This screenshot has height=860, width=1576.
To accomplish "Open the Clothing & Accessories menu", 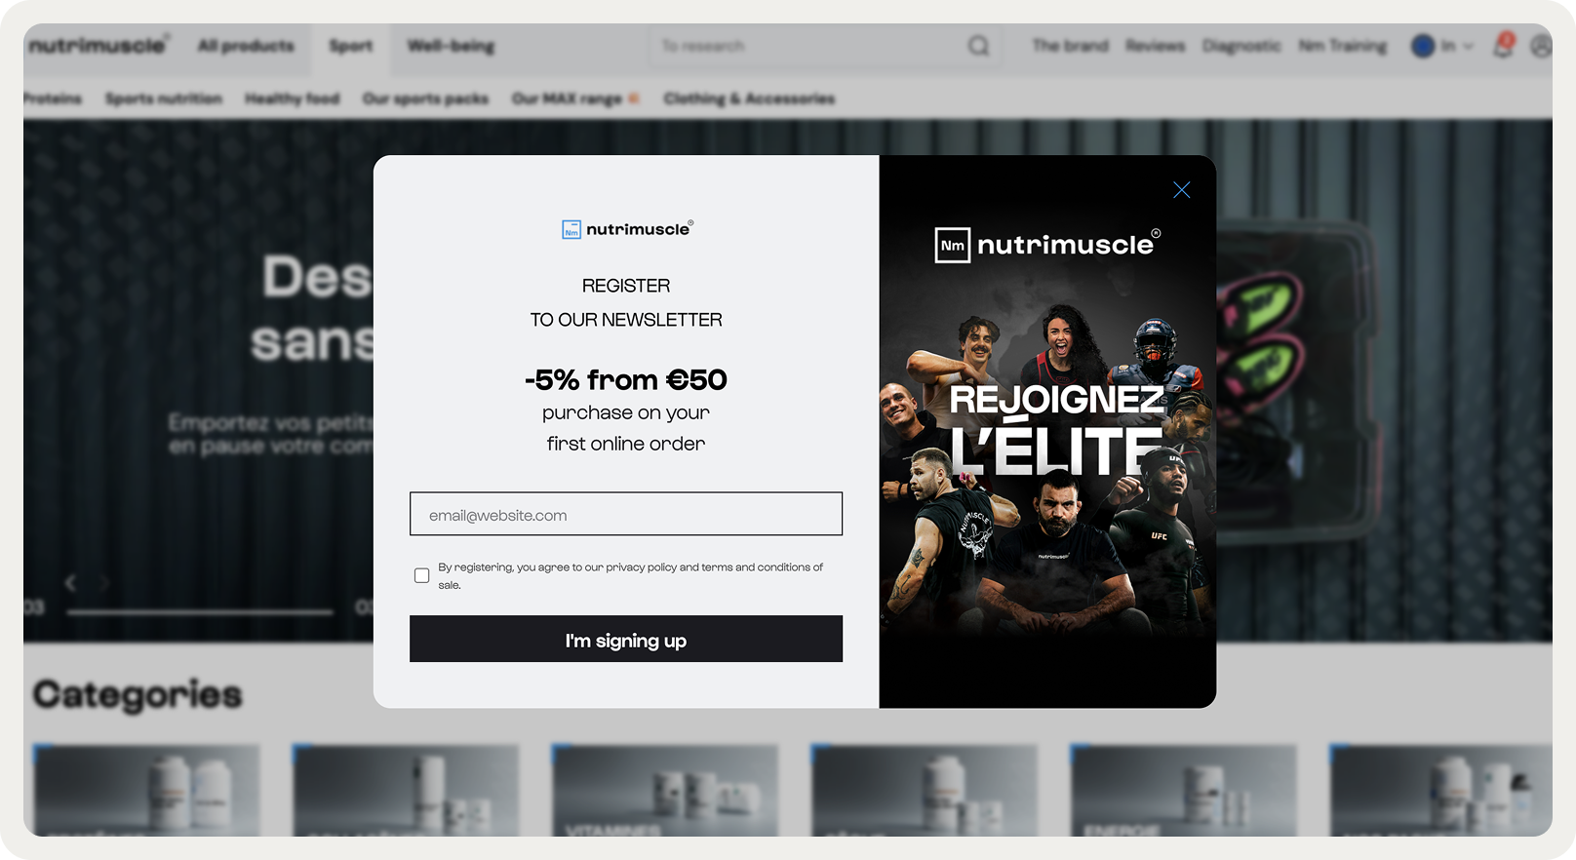I will tap(749, 98).
